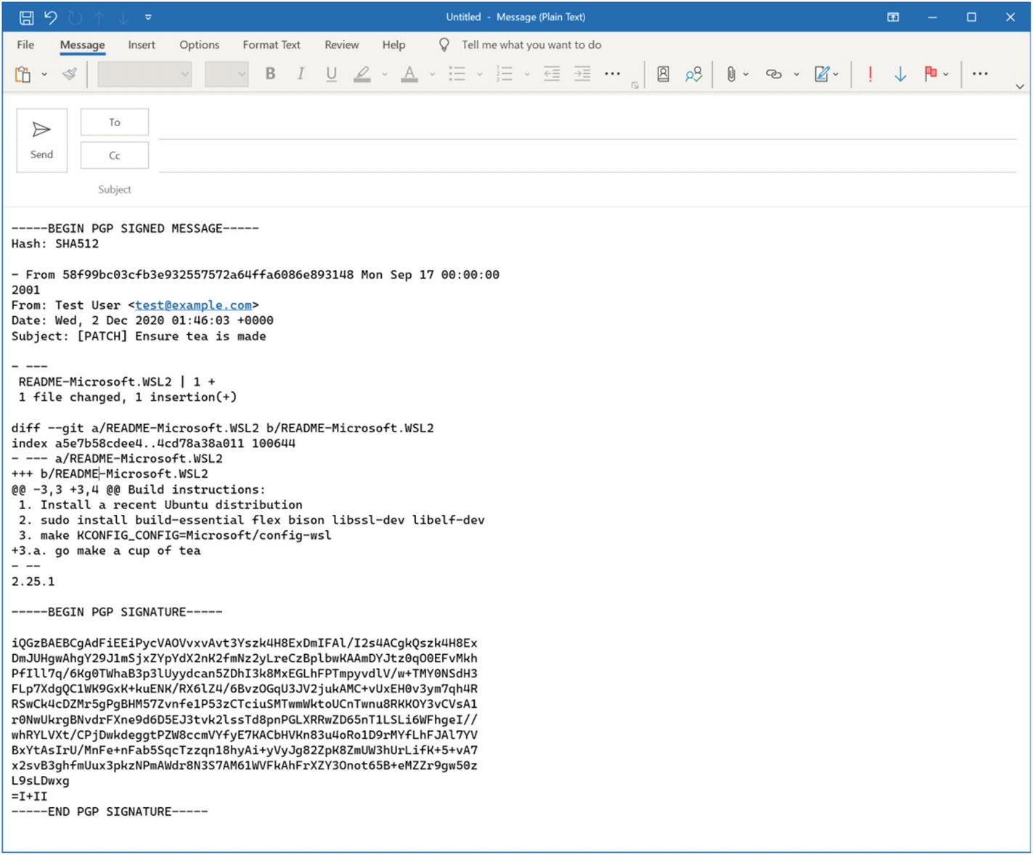Image resolution: width=1033 pixels, height=855 pixels.
Task: Expand the Attach File dropdown arrow
Action: pyautogui.click(x=746, y=74)
